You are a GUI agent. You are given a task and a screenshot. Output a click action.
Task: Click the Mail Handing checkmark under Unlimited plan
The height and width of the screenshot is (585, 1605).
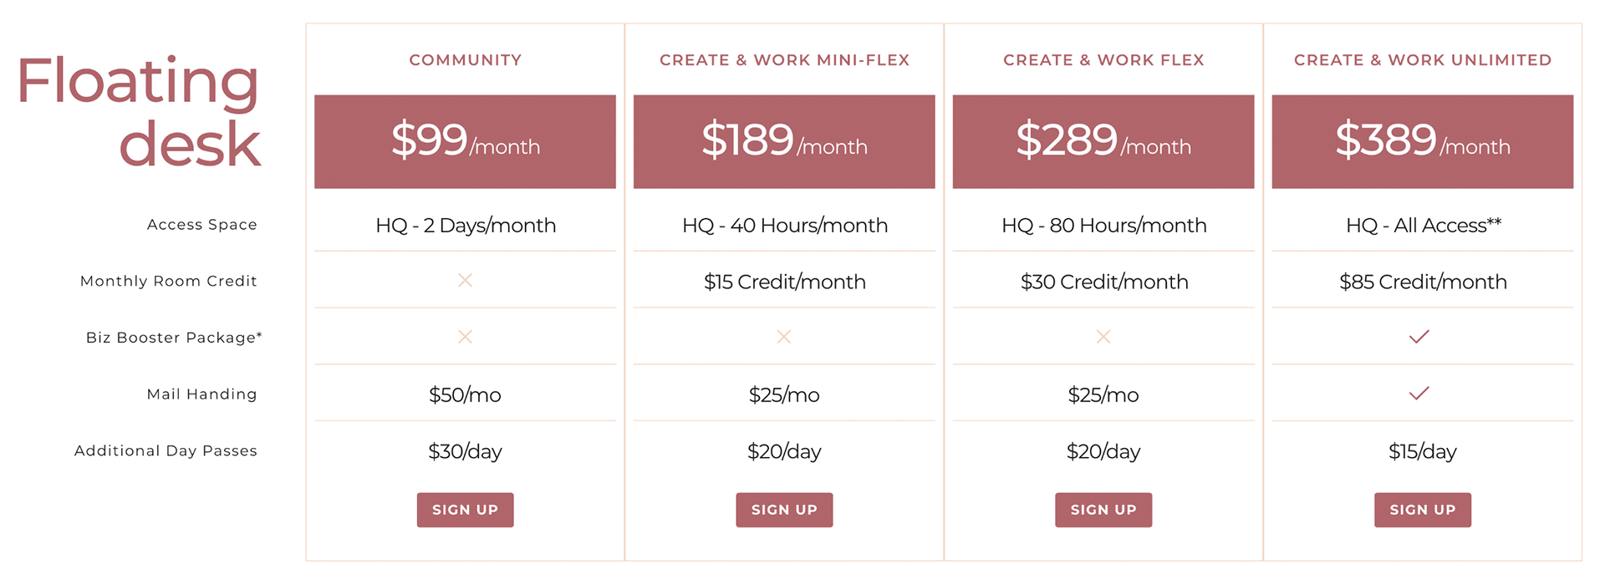tap(1419, 393)
